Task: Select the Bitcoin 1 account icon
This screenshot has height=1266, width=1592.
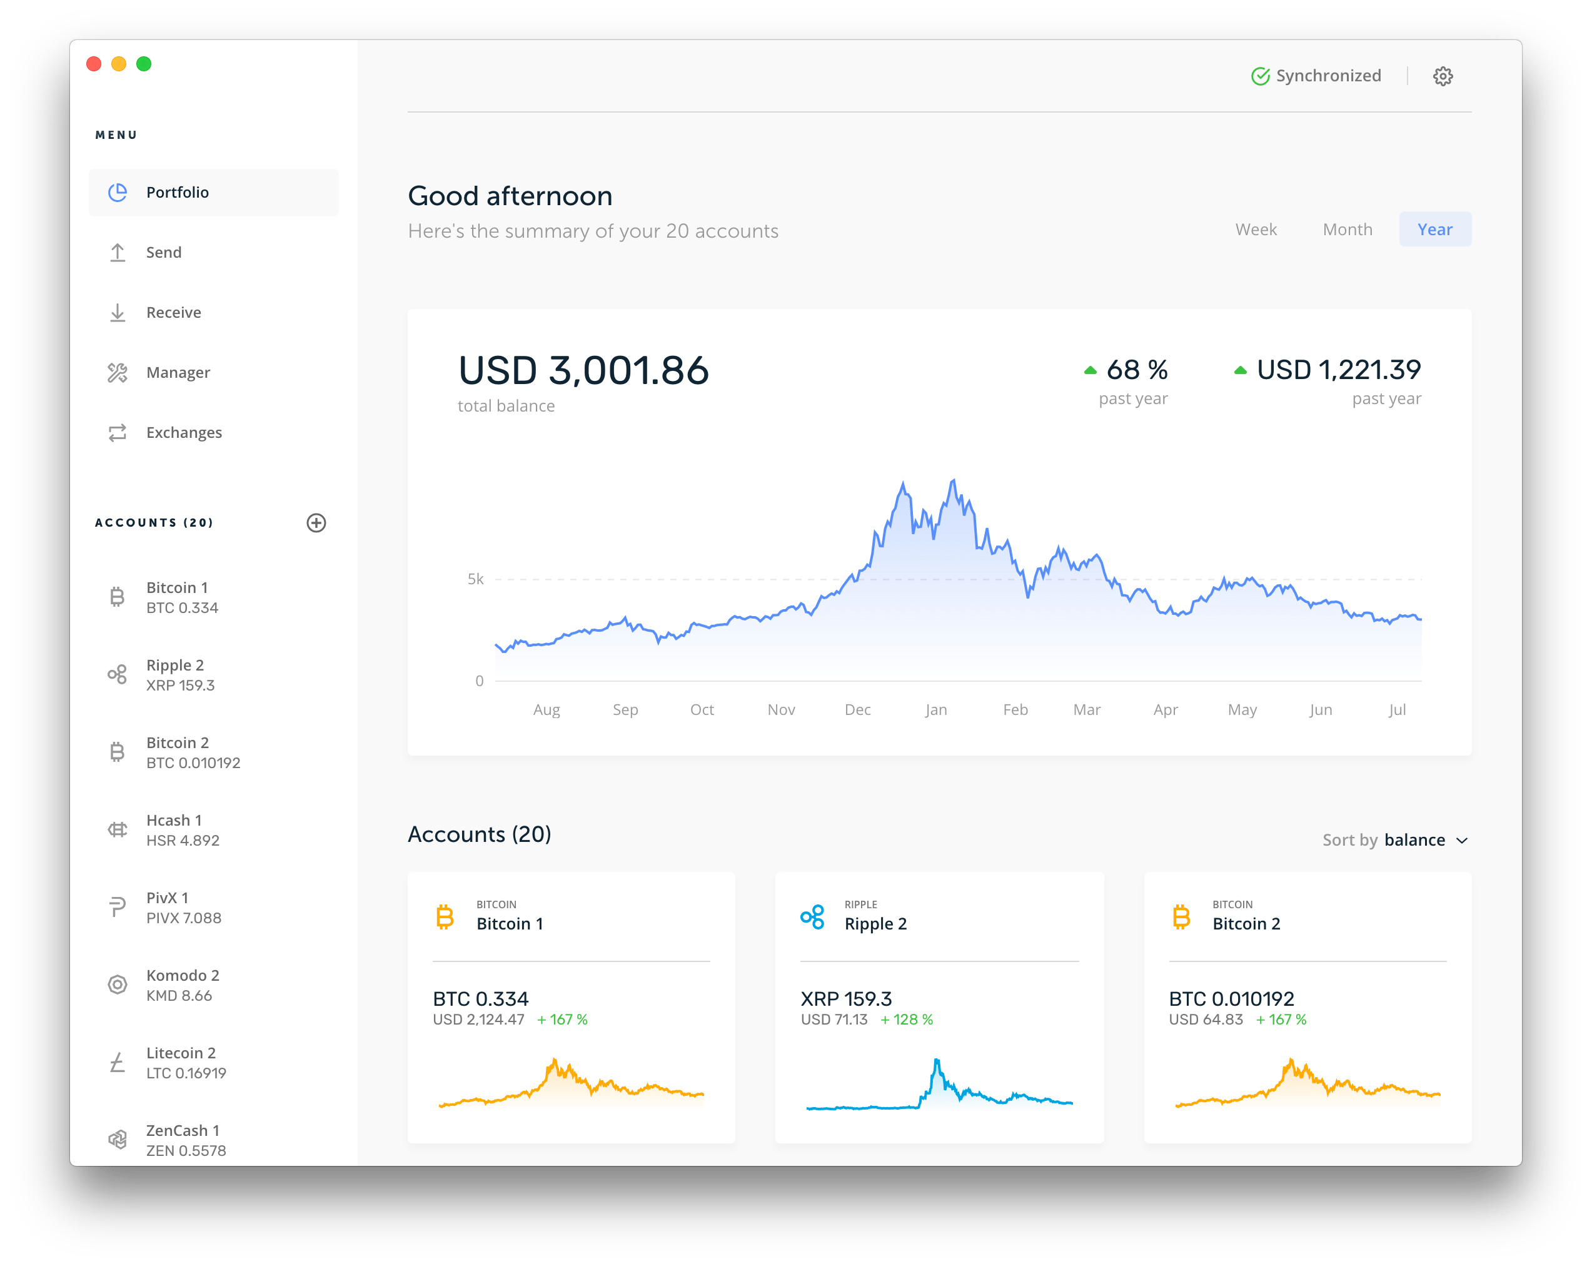Action: coord(117,597)
